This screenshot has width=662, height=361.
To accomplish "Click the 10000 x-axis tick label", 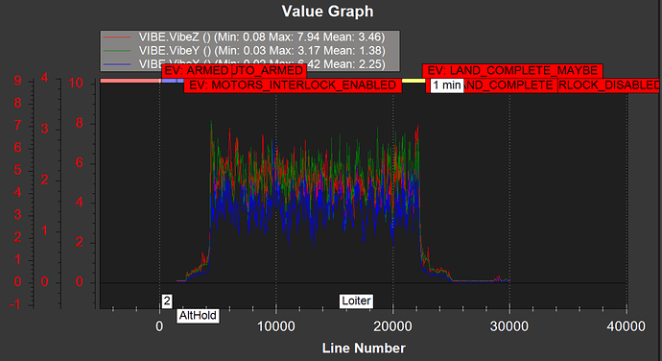I will pyautogui.click(x=276, y=326).
